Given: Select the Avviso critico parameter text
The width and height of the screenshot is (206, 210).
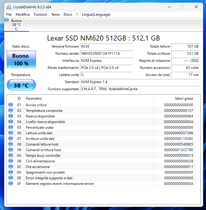Looking at the screenshot, I should 36,105.
